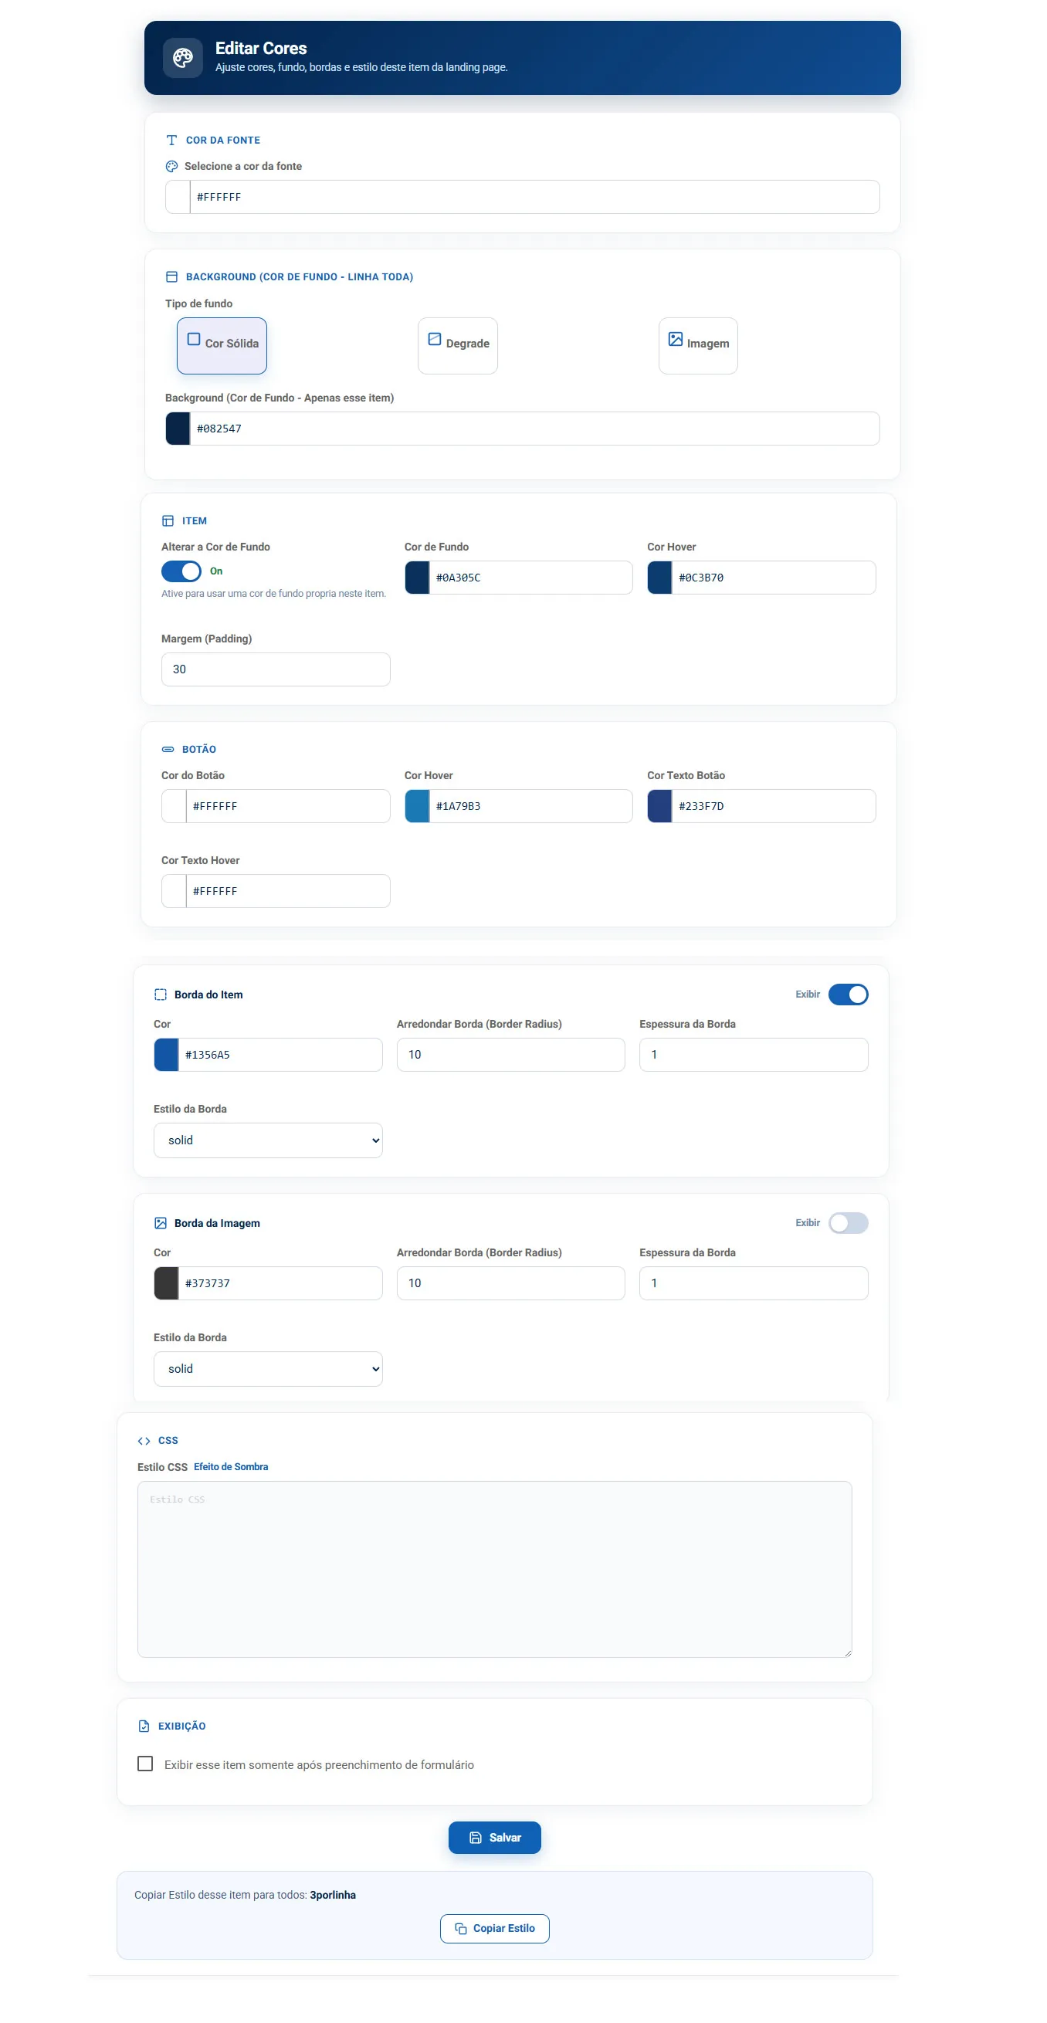
Task: Enable Exibir switch for Borda da Imagem
Action: coord(849,1224)
